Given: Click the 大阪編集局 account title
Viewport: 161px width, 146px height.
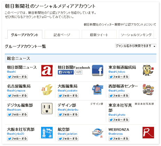Looking at the screenshot, I should click(x=68, y=86).
